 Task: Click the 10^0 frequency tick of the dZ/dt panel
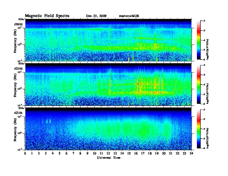(x=20, y=133)
